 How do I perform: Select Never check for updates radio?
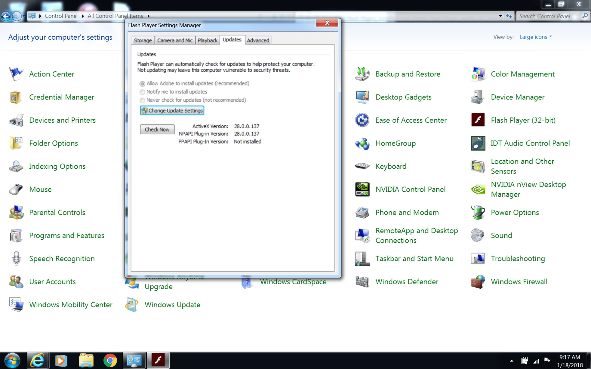[x=142, y=100]
